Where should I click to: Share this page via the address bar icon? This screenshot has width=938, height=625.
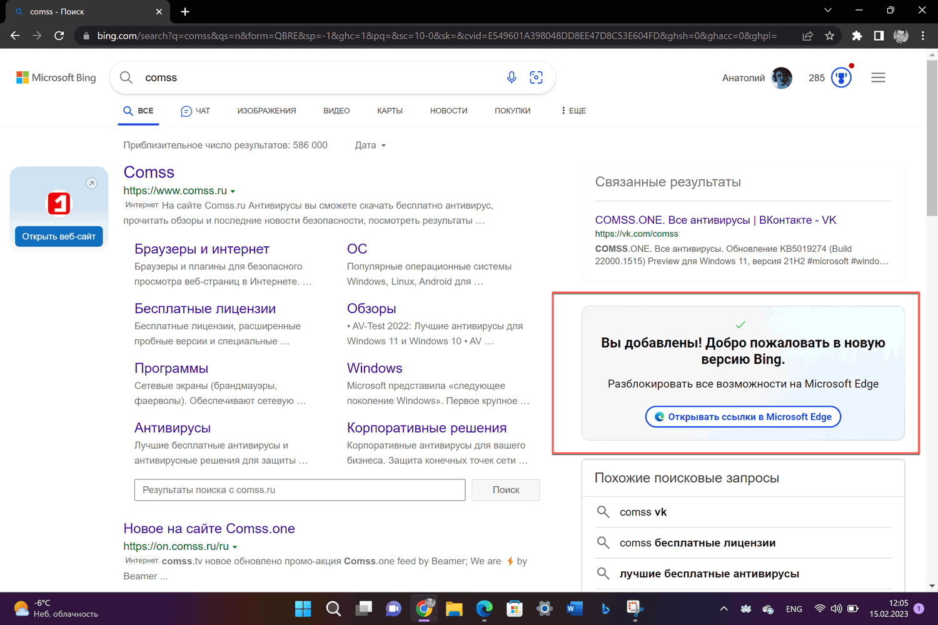point(807,36)
